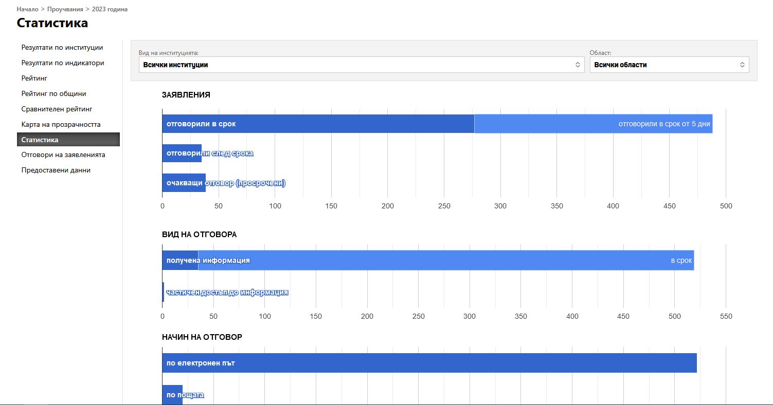773x405 pixels.
Task: Click the 'по пощата' bar
Action: (x=172, y=395)
